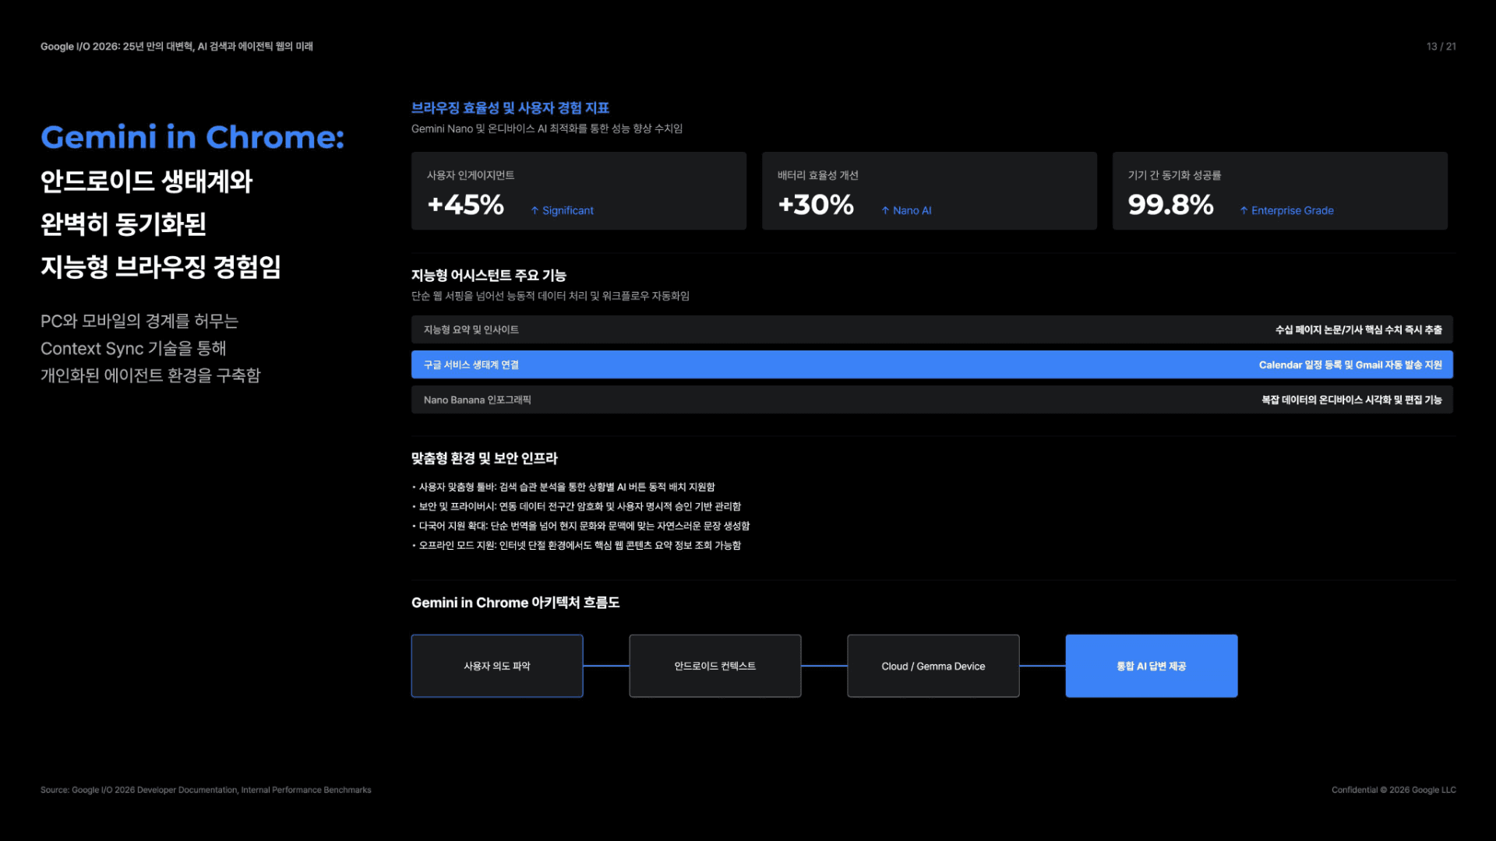Select the Nano Banana 인포그래픽 row

(x=932, y=399)
